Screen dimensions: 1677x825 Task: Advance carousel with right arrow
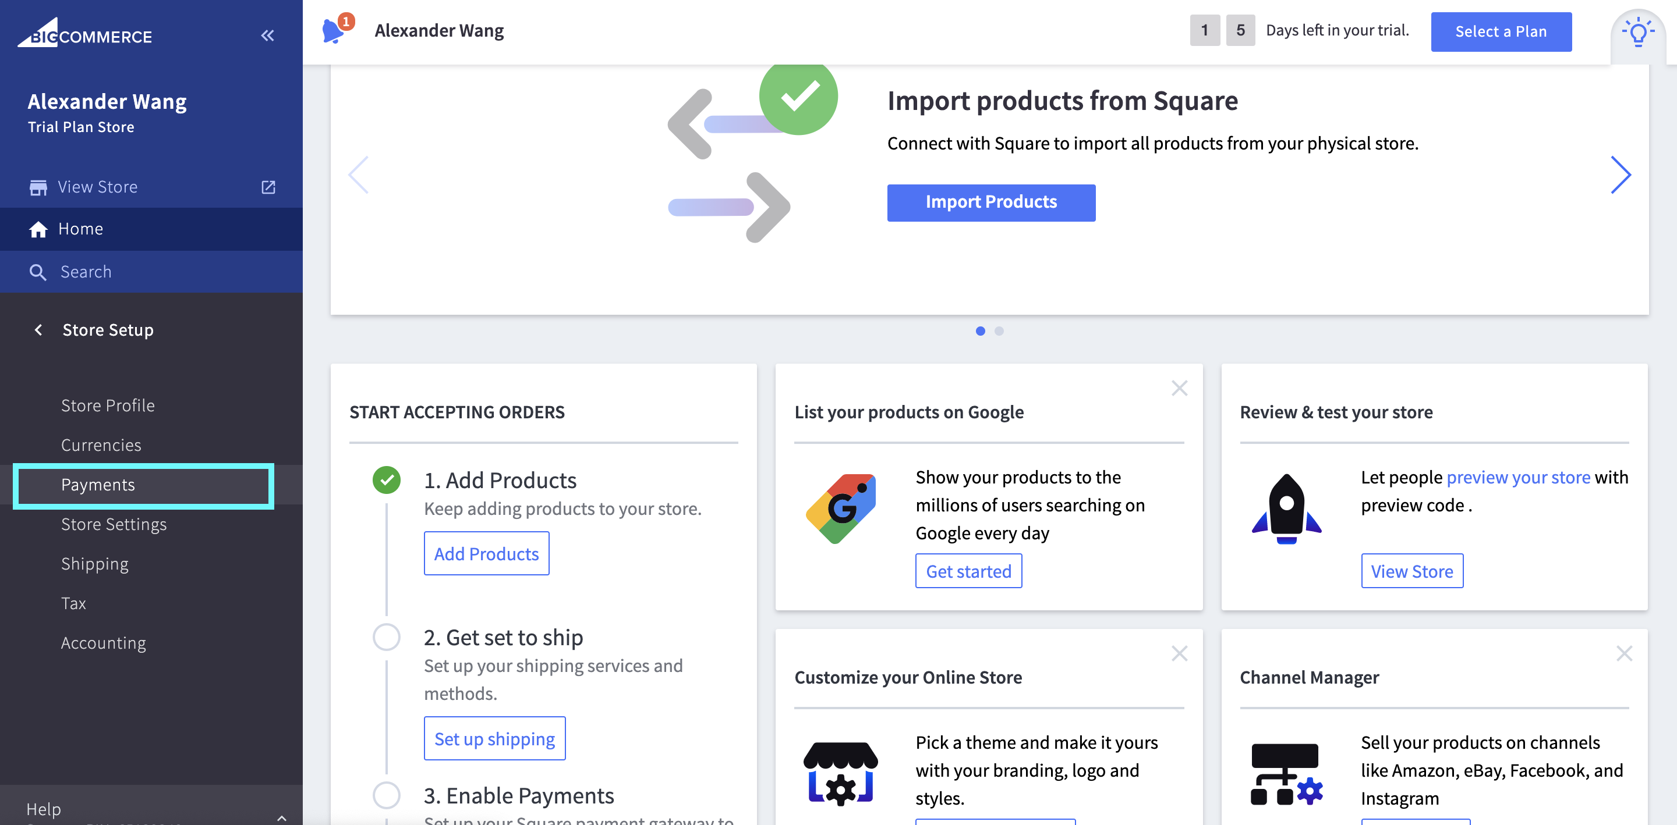tap(1620, 175)
